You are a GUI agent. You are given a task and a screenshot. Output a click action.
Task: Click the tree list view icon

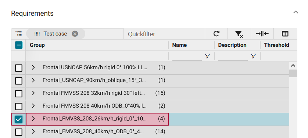(x=19, y=34)
